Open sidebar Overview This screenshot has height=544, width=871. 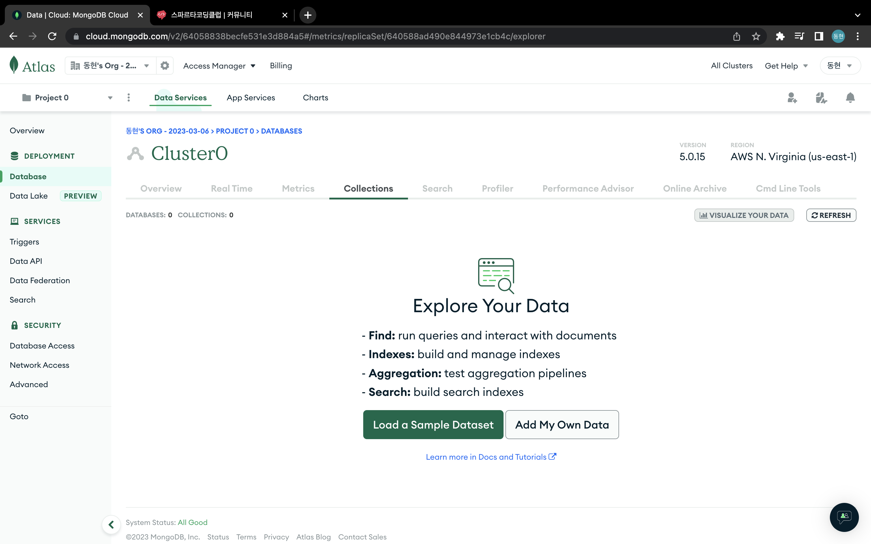pos(27,131)
